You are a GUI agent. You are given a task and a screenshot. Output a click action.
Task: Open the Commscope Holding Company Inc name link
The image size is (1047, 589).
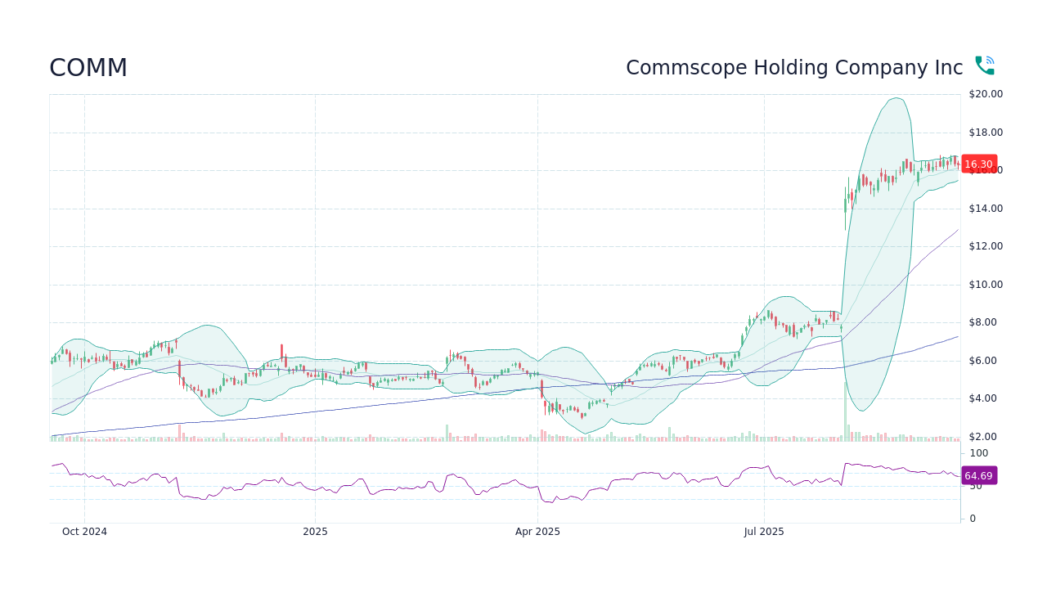[x=794, y=68]
